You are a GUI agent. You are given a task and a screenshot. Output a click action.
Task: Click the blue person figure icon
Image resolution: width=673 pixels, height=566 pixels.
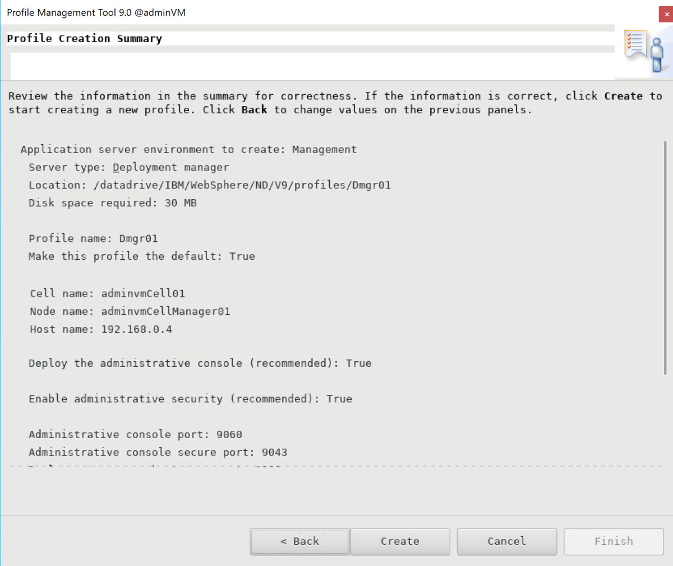pos(657,53)
